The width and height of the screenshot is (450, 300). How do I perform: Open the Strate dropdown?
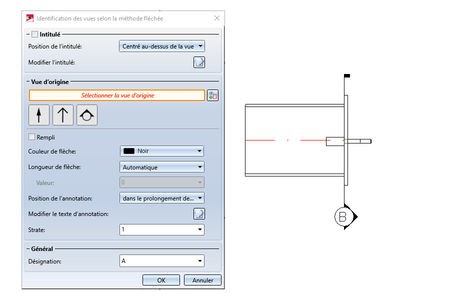click(x=162, y=229)
